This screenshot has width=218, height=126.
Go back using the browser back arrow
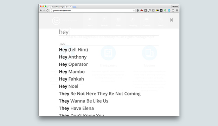[x=41, y=10]
